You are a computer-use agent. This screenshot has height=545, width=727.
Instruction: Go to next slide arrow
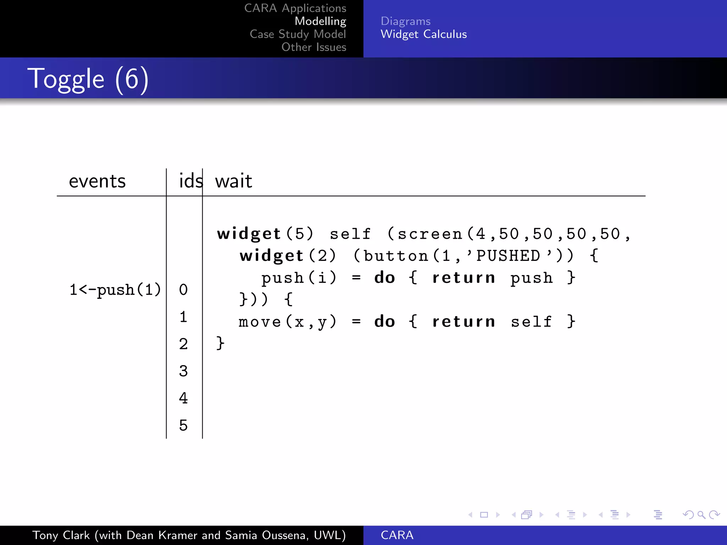pos(498,515)
